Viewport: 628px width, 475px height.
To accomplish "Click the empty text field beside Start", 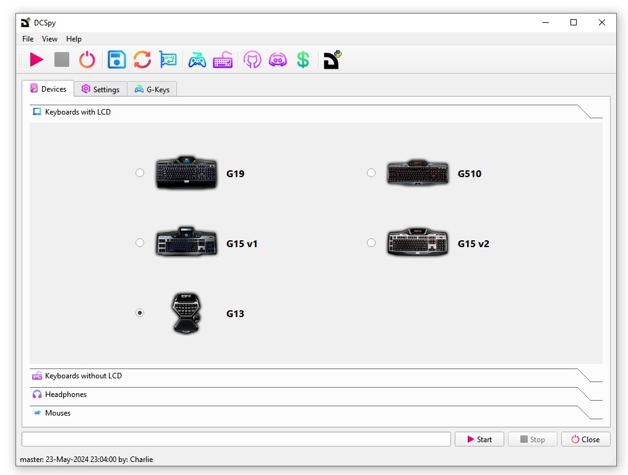I will [236, 439].
